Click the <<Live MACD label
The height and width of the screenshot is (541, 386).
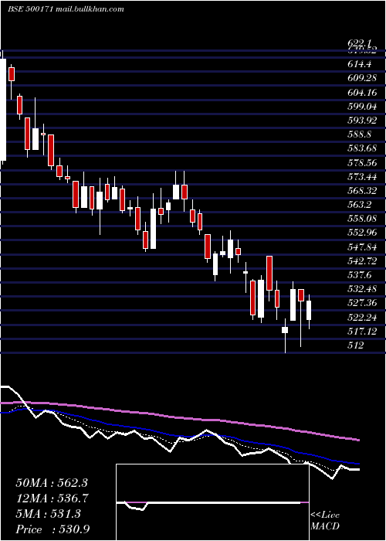click(x=325, y=521)
